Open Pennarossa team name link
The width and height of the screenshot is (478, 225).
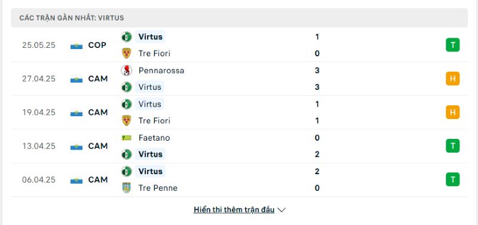pos(161,71)
